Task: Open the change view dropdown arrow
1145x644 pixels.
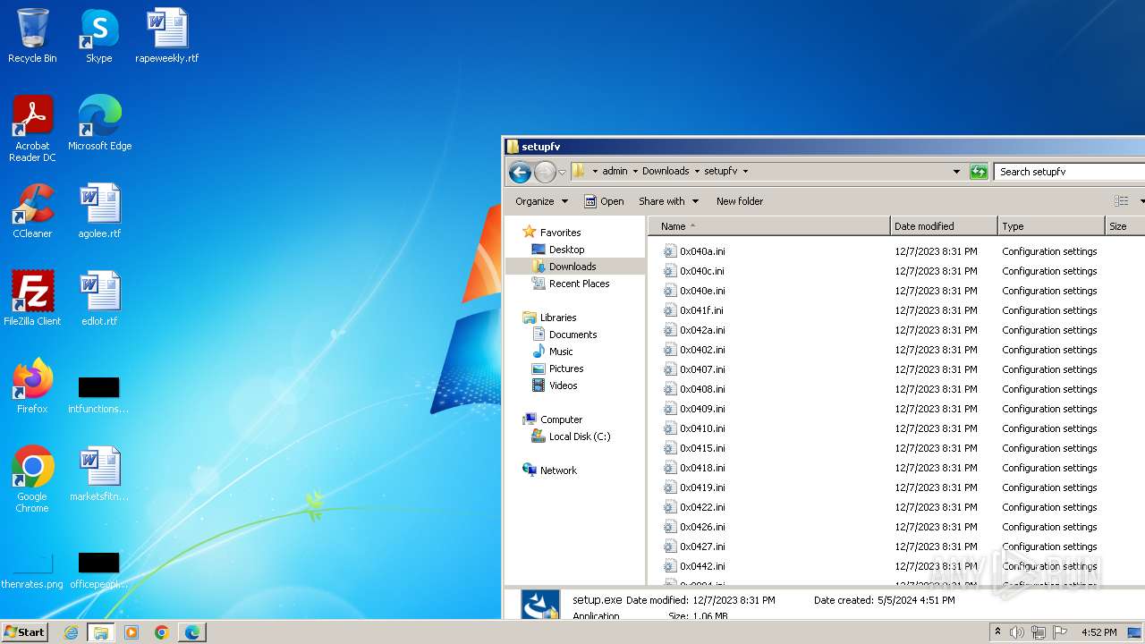Action: (x=1141, y=201)
